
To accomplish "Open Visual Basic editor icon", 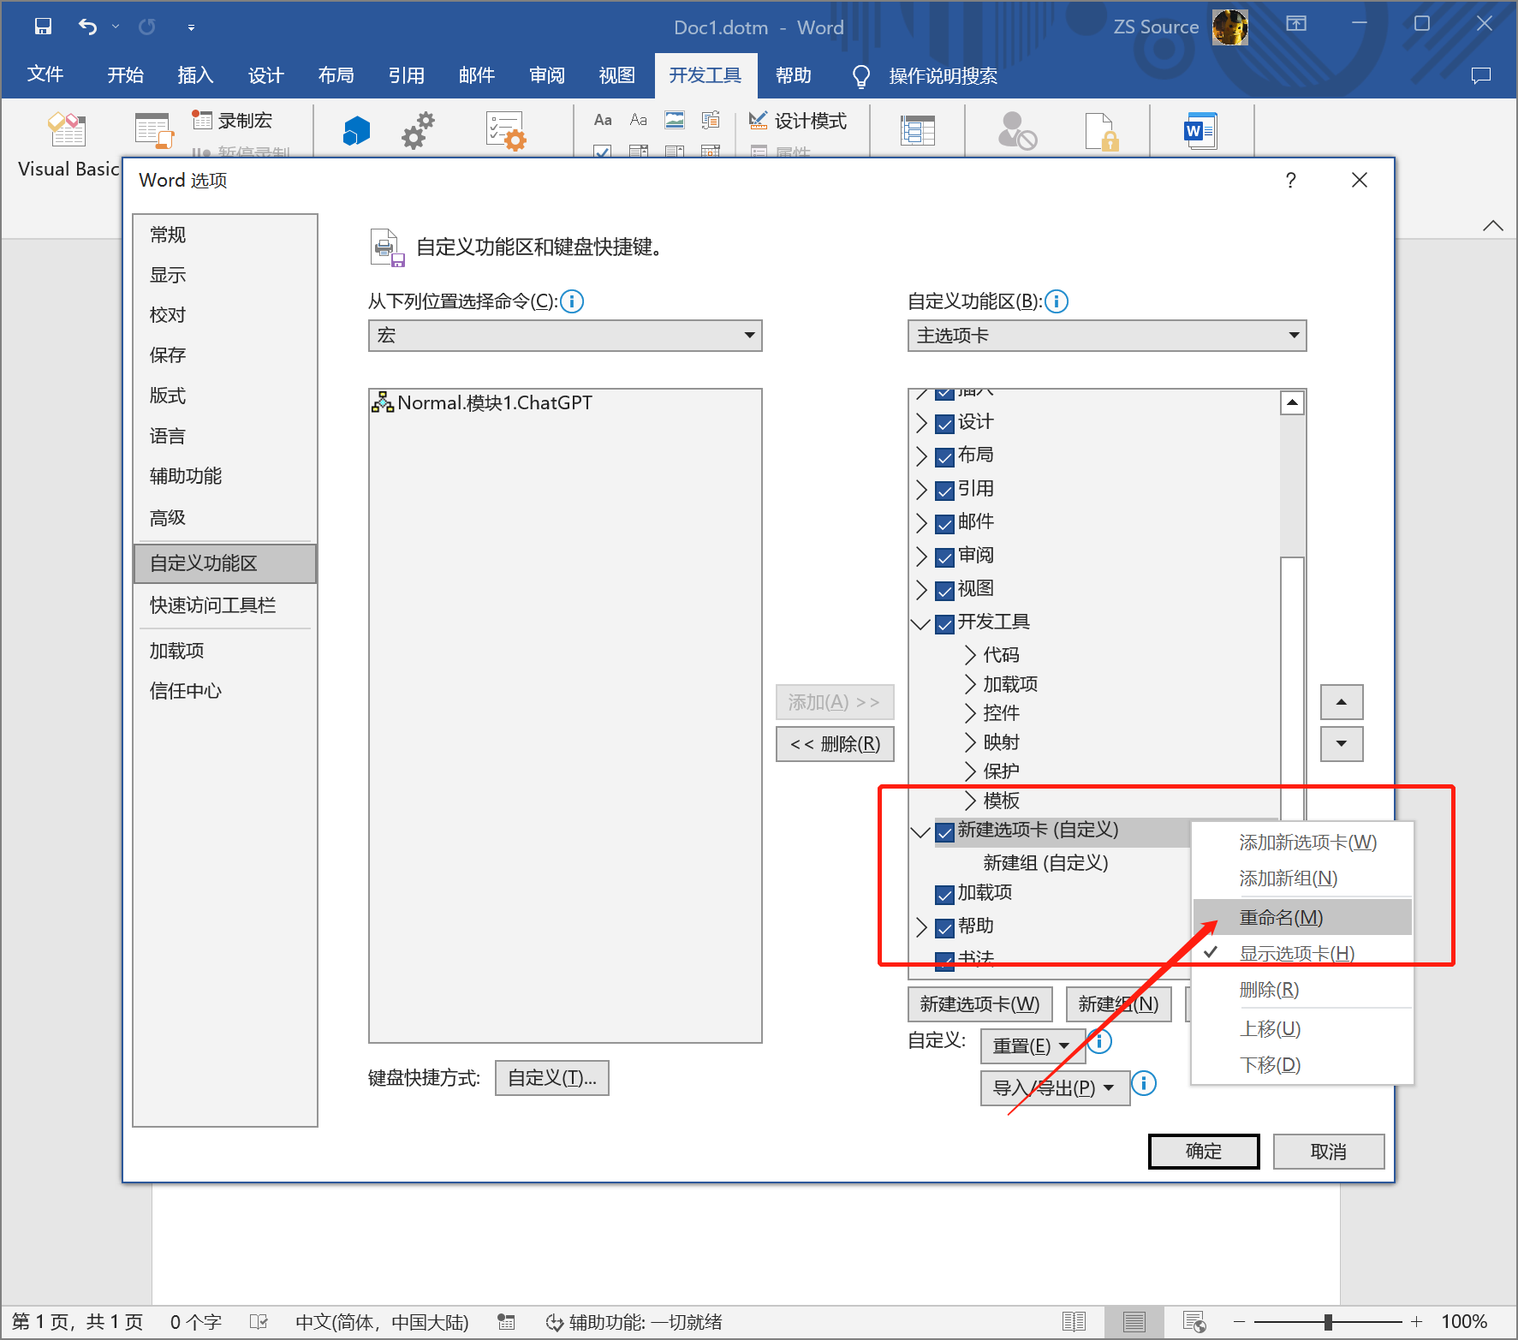I will [x=67, y=131].
